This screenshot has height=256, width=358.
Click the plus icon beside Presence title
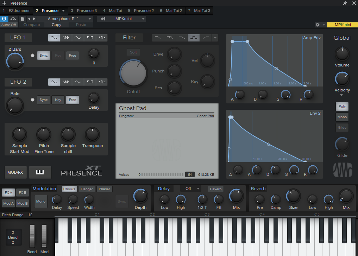coord(4,3)
